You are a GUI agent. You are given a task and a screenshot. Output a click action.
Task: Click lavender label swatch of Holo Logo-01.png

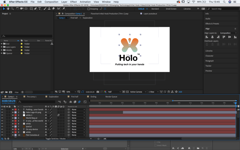coord(16,112)
